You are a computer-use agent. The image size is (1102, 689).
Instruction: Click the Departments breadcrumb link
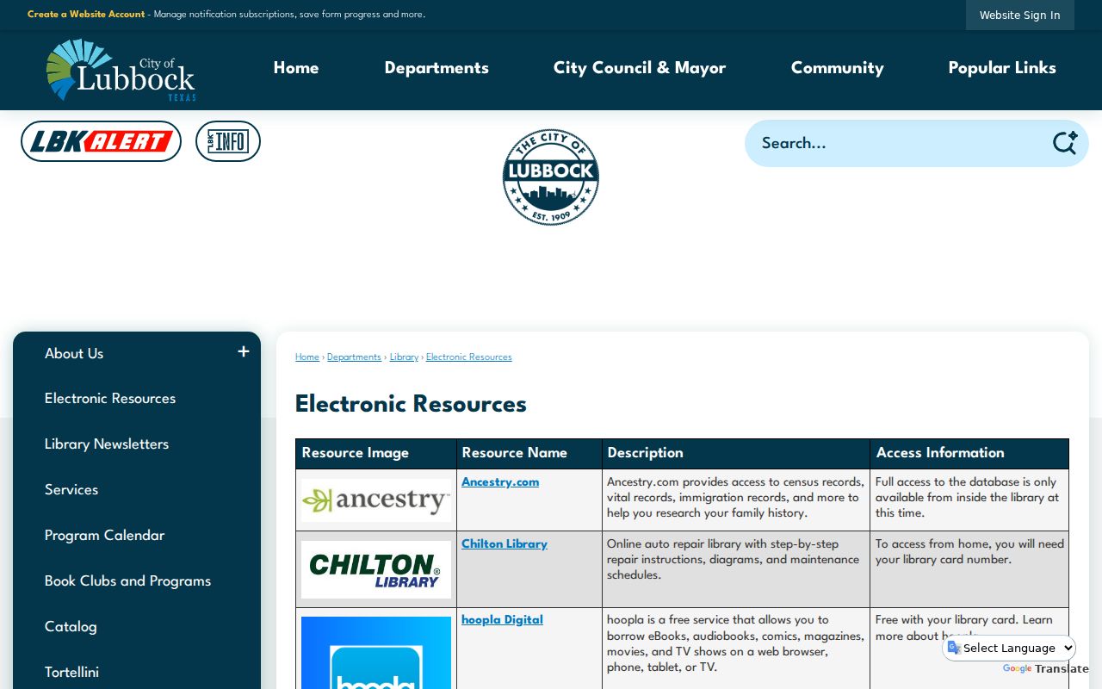354,357
